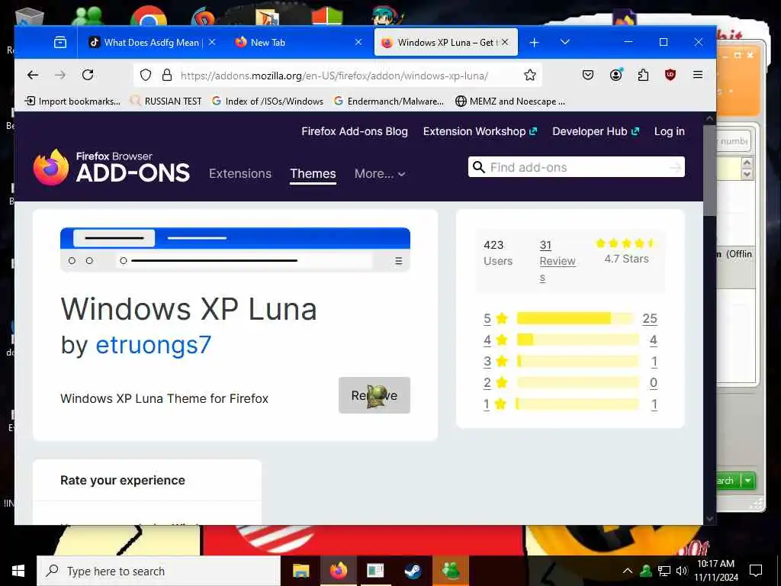Expand the More... menu

coord(380,173)
